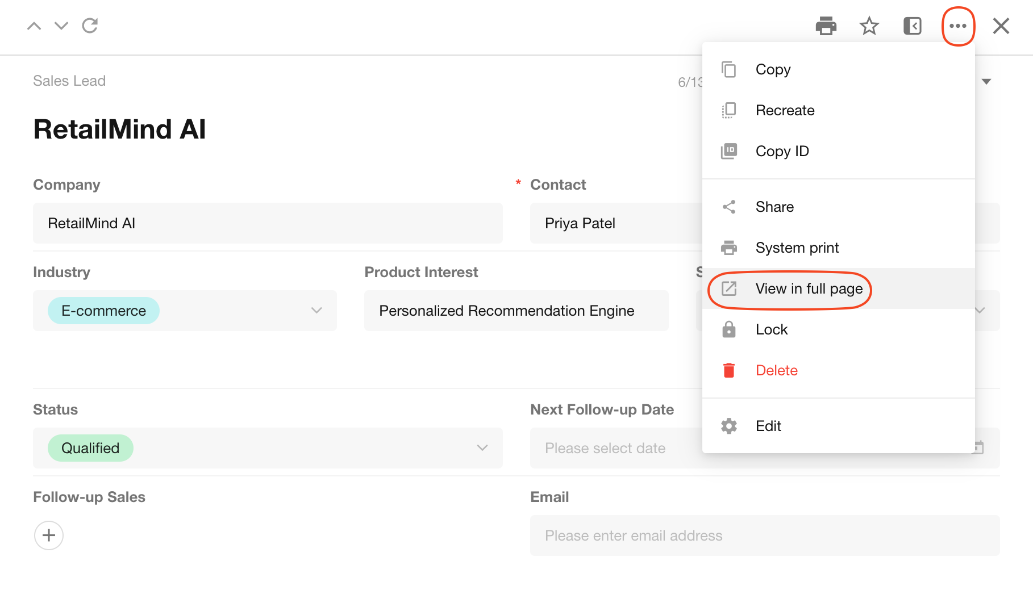
Task: Star this record as favorite
Action: 869,26
